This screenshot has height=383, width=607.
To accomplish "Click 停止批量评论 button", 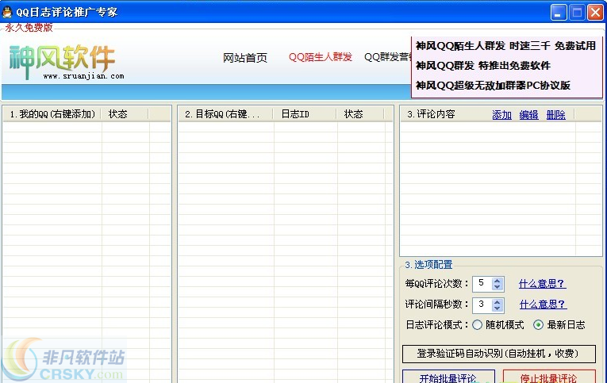I will click(x=549, y=377).
